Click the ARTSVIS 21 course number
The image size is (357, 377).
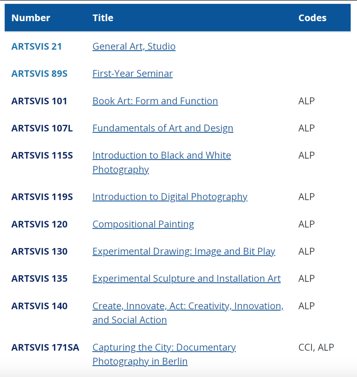coord(37,46)
